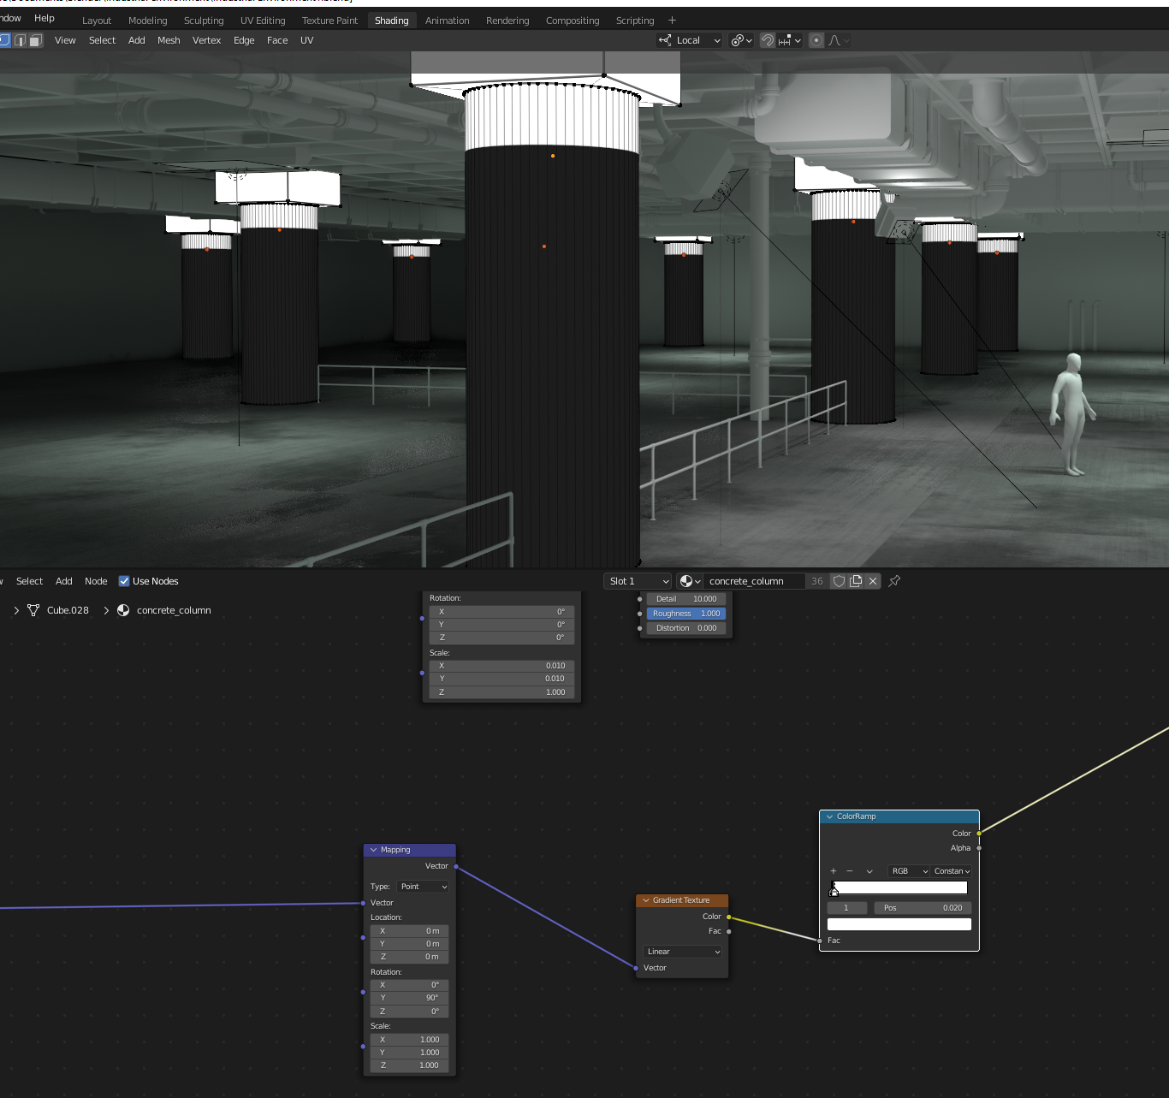Select face select mode icon
This screenshot has height=1098, width=1169.
coord(36,40)
